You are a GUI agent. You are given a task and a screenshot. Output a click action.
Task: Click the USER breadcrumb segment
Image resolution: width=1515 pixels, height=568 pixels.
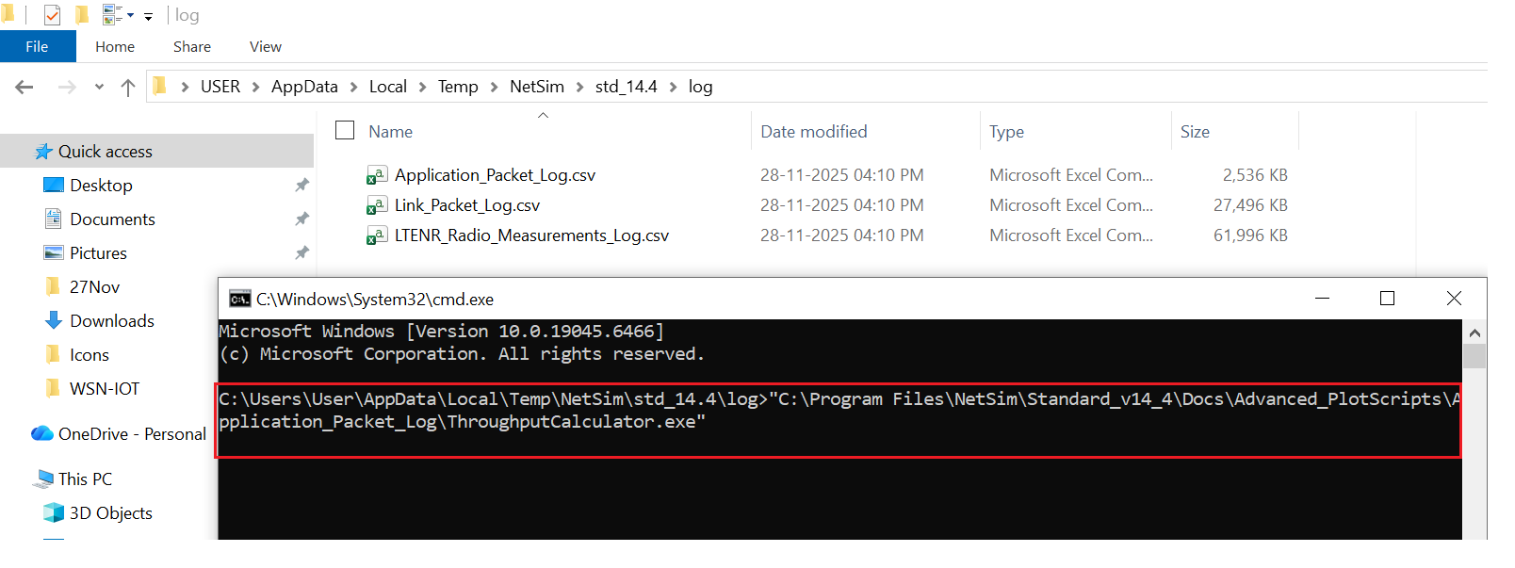point(220,87)
